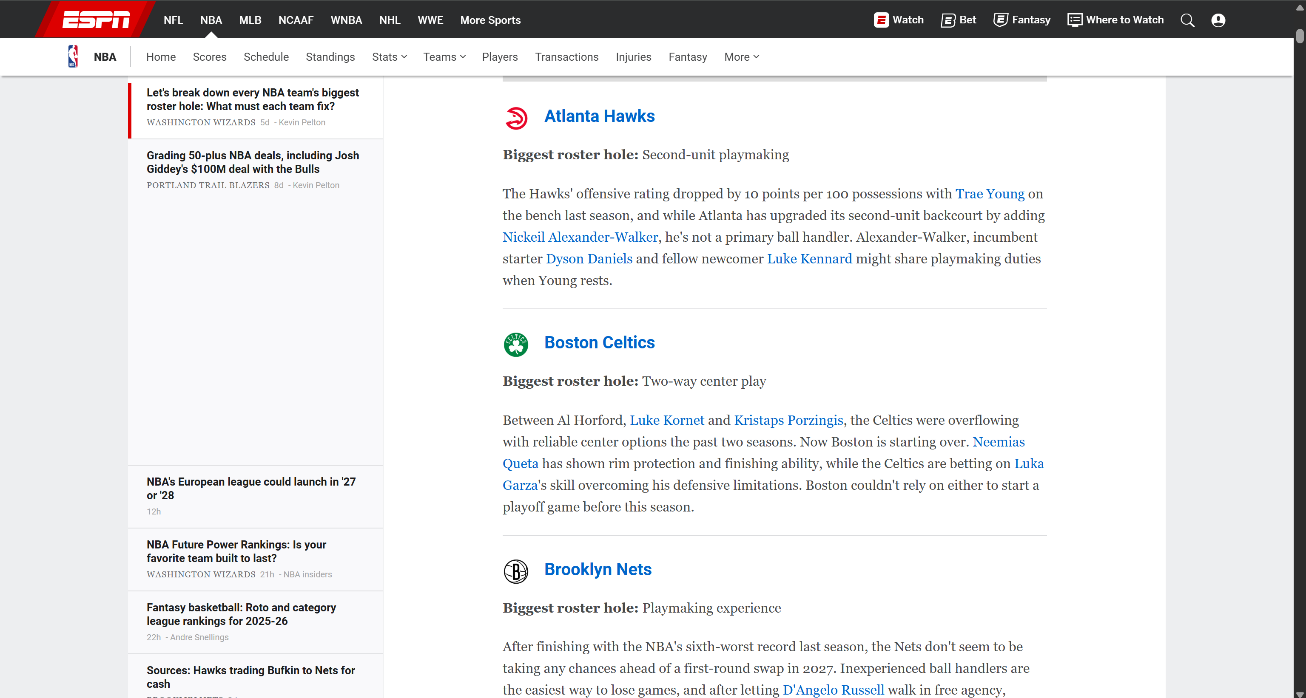1306x698 pixels.
Task: Click the user profile icon
Action: tap(1218, 20)
